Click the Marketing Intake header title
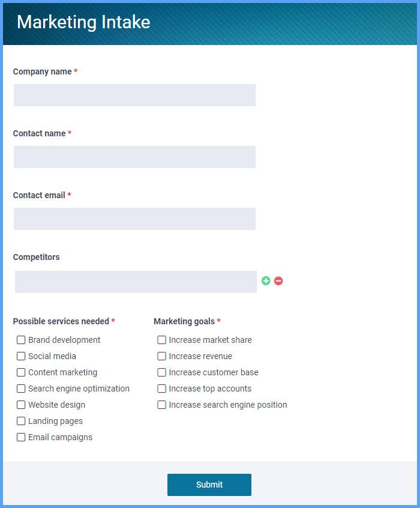The image size is (420, 508). tap(83, 22)
